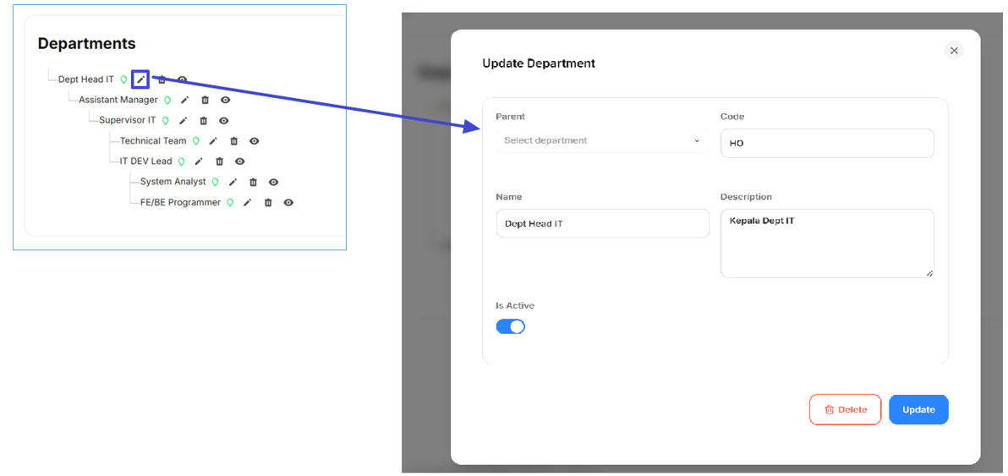The height and width of the screenshot is (476, 1008).
Task: View Technical Team using the eye icon
Action: (x=255, y=141)
